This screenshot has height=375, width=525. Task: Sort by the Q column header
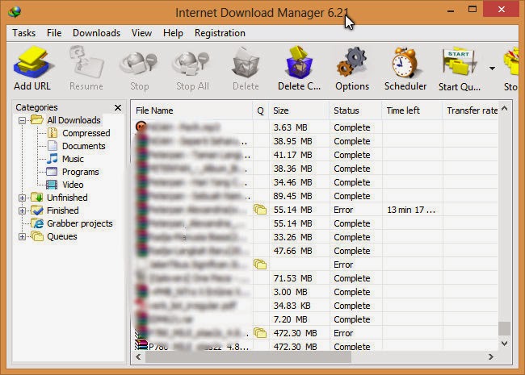261,110
